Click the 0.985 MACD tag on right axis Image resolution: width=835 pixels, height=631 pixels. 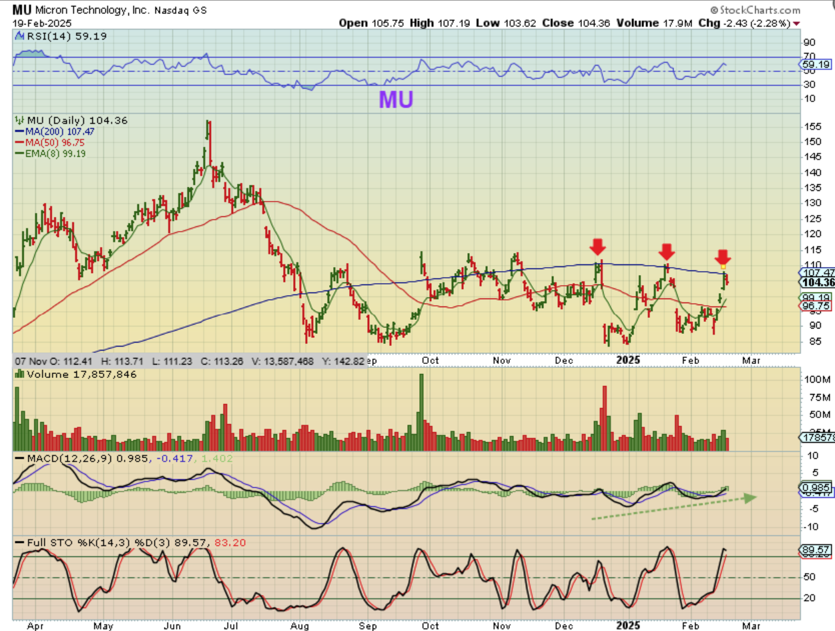point(816,487)
